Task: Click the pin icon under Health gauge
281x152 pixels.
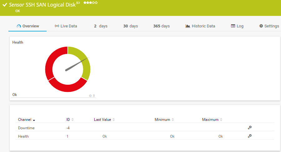Action: click(x=94, y=96)
